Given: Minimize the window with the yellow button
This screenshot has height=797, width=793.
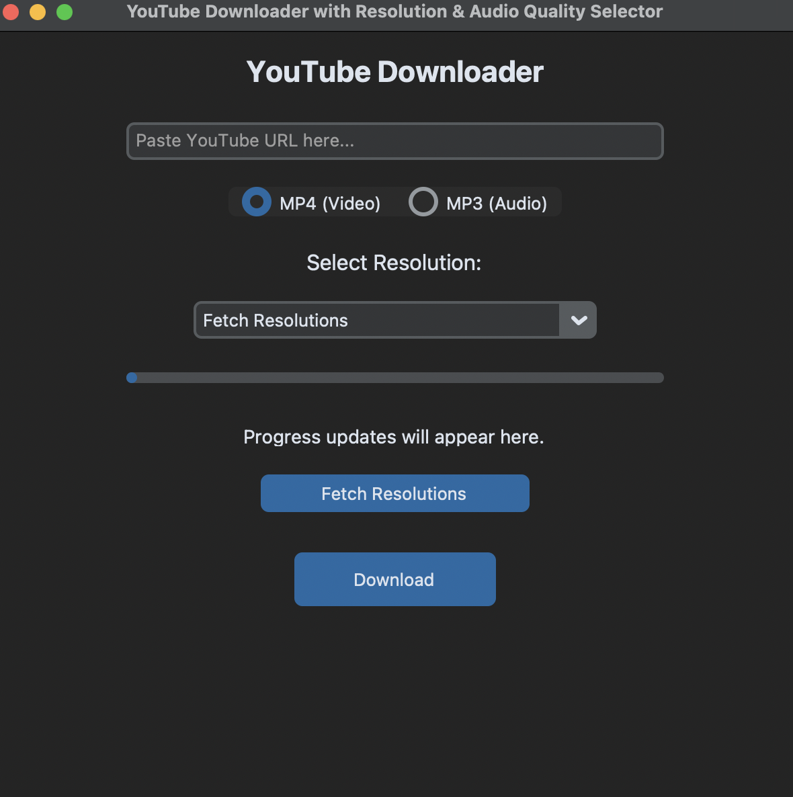Looking at the screenshot, I should (38, 11).
